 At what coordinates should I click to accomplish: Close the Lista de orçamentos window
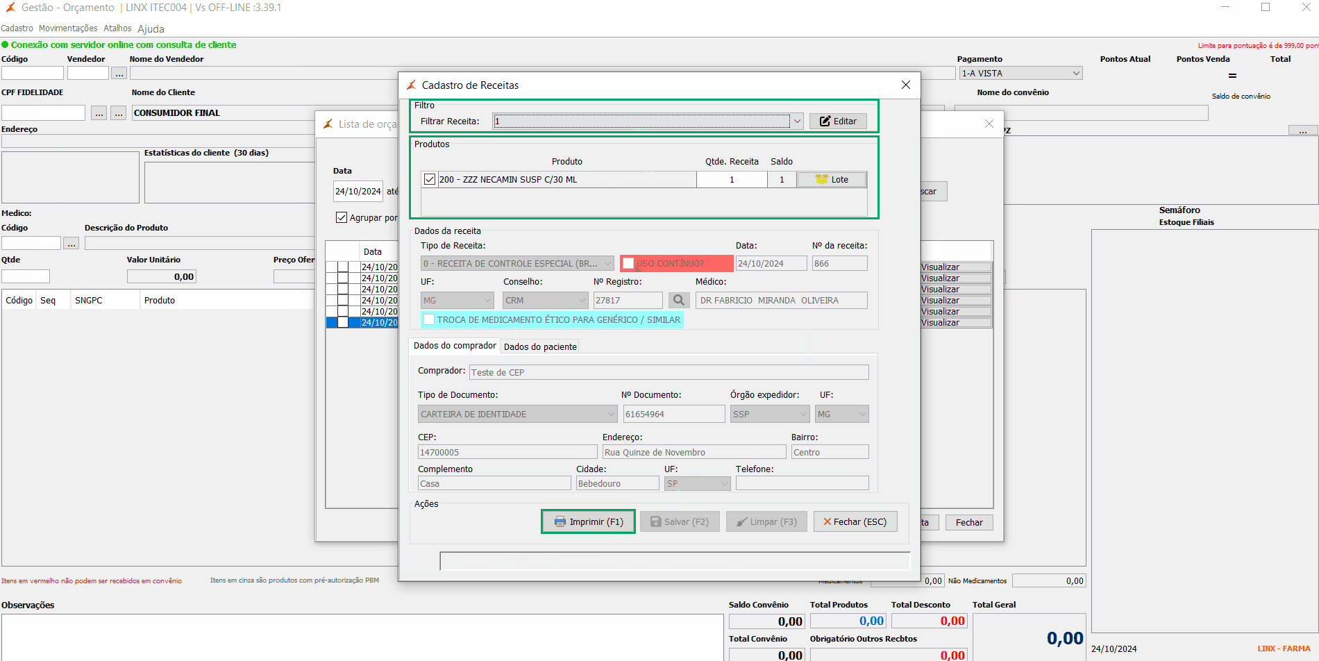click(989, 124)
